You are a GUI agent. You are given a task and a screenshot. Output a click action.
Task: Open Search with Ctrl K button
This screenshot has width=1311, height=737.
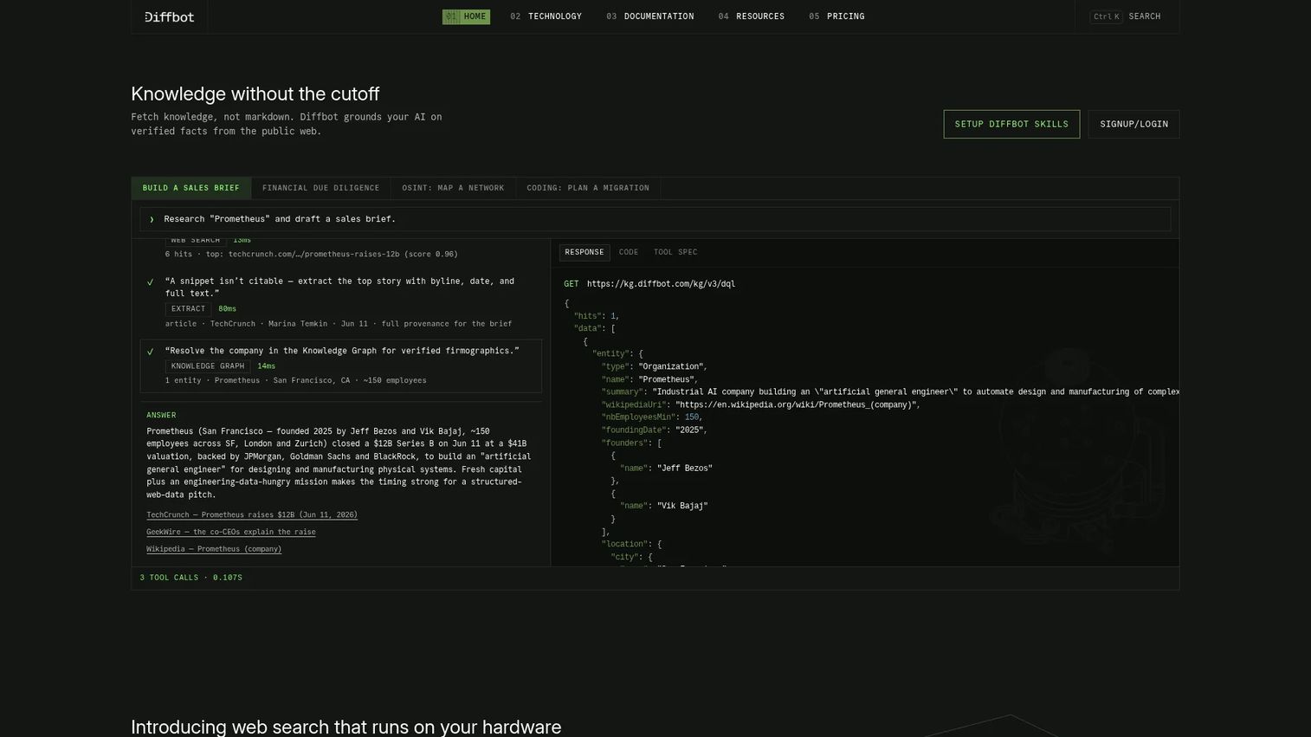coord(1126,16)
